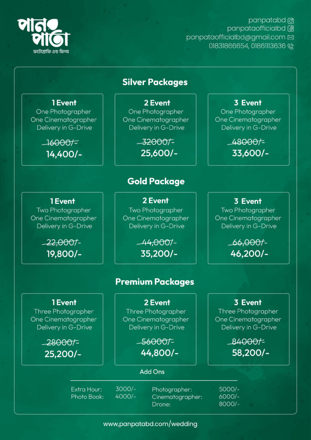
Task: Open the panpataofficialbd@gmail.com email address
Action: click(x=236, y=37)
